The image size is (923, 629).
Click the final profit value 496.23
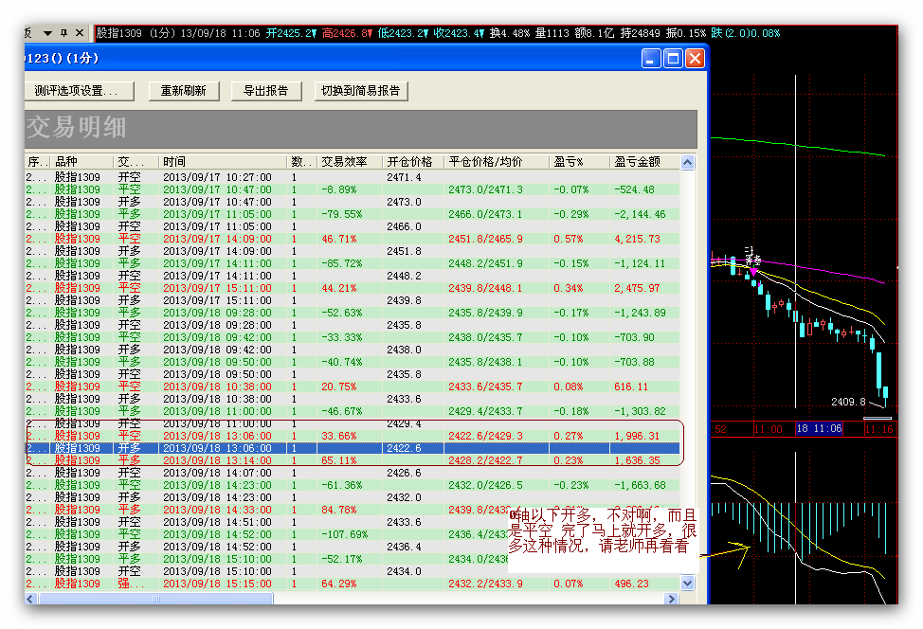(x=632, y=584)
